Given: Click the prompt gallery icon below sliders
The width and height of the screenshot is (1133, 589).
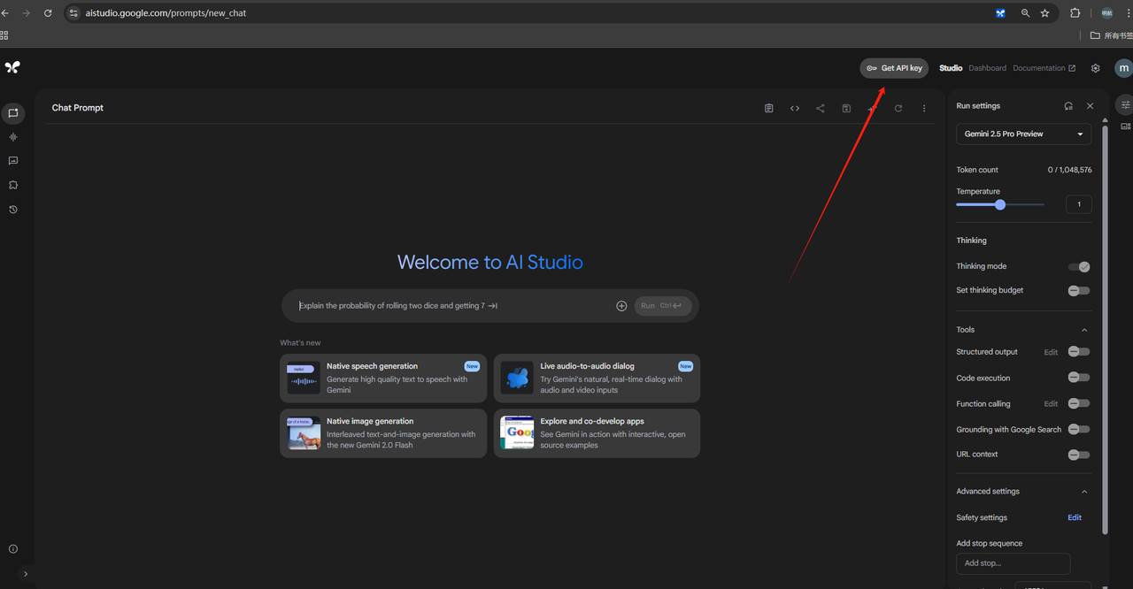Looking at the screenshot, I should (1125, 126).
